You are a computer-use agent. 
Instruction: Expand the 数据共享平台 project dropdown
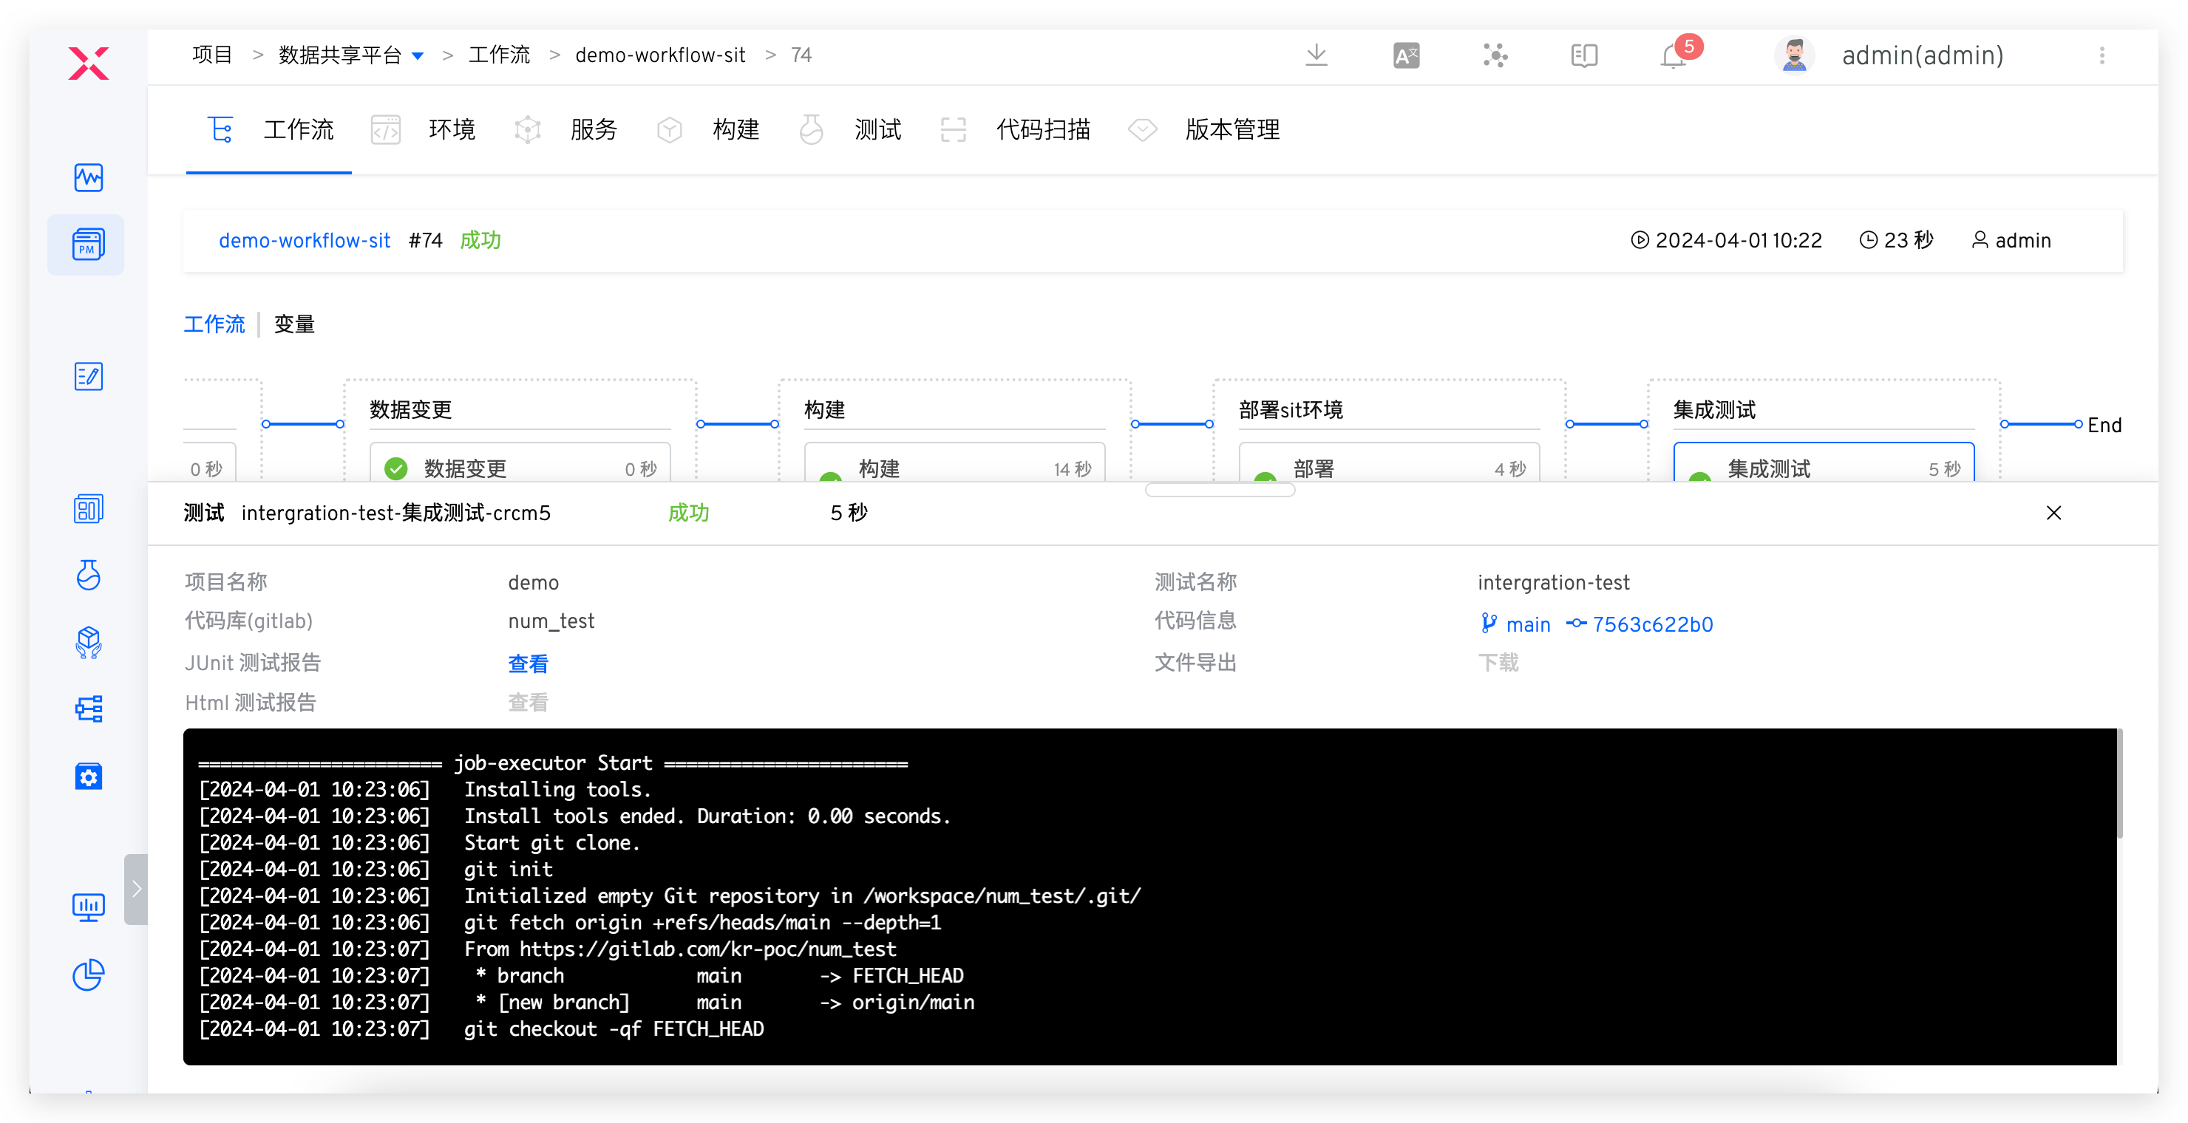tap(418, 56)
